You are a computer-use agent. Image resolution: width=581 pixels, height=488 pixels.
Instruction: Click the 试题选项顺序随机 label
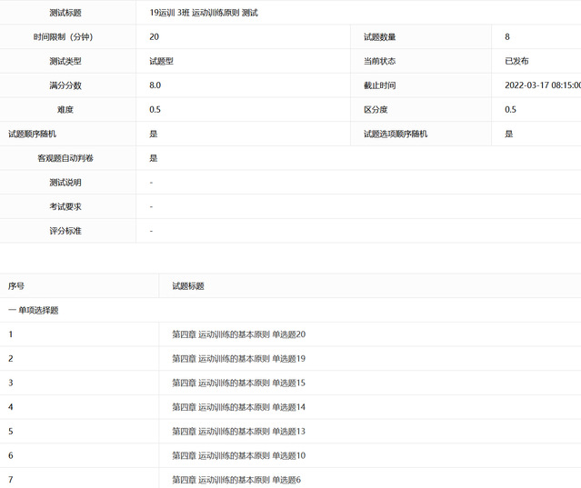(396, 134)
